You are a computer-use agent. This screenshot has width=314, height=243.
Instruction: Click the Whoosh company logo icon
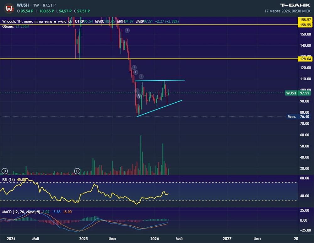[x=9, y=8]
